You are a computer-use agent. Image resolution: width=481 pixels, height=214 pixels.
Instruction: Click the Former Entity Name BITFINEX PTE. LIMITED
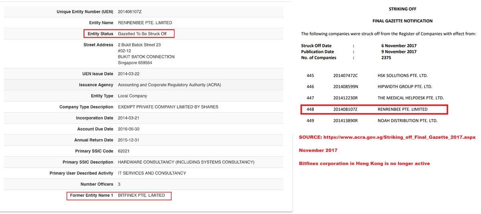coord(141,196)
